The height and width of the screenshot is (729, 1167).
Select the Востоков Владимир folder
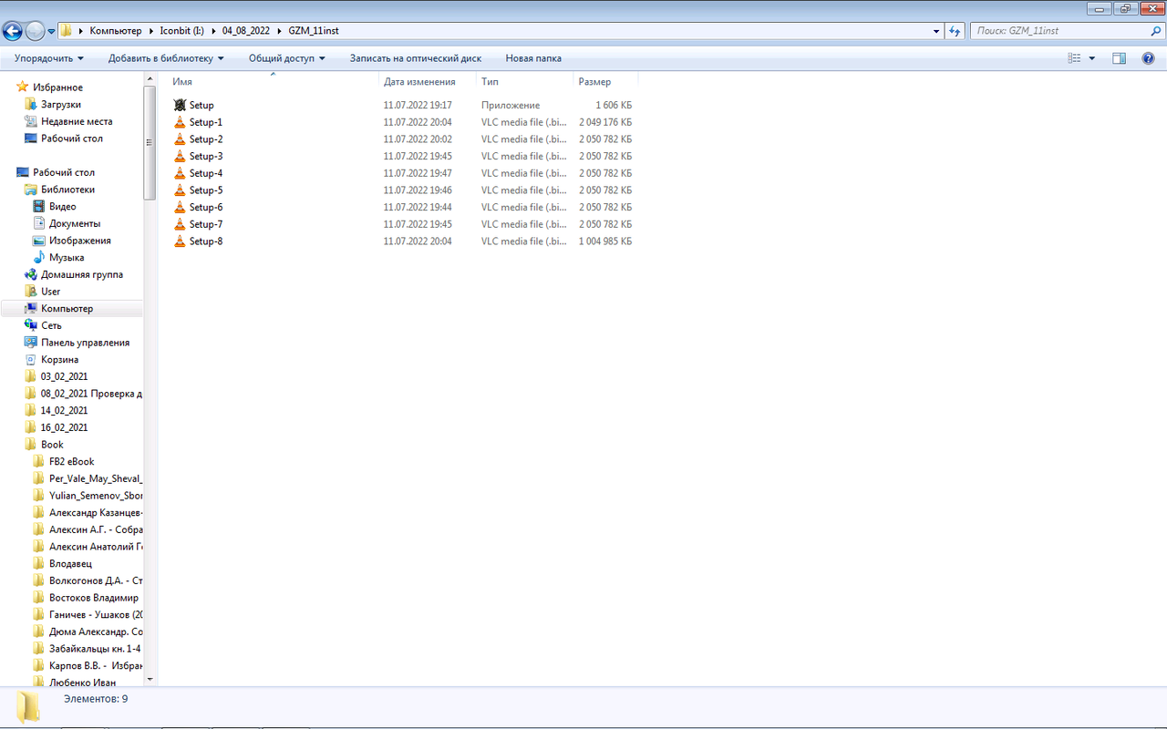(x=94, y=598)
